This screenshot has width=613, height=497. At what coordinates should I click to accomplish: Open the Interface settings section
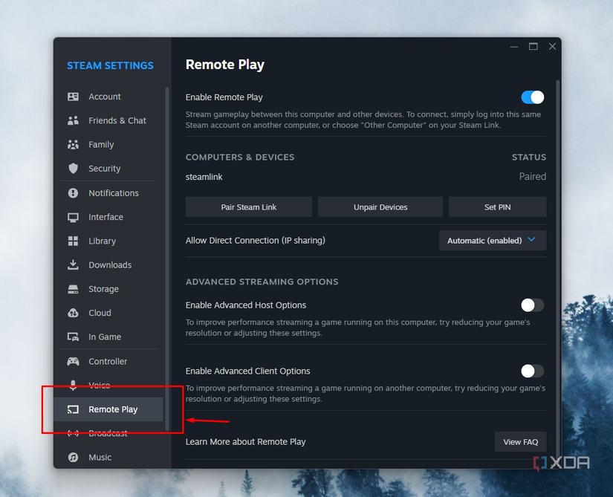pos(108,217)
